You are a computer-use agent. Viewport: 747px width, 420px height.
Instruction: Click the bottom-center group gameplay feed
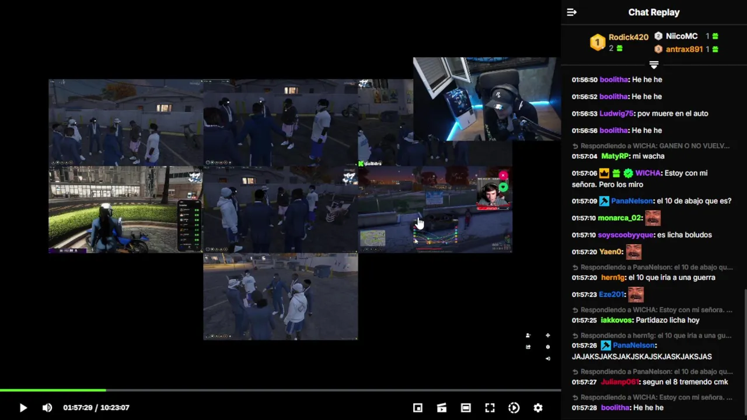tap(281, 296)
